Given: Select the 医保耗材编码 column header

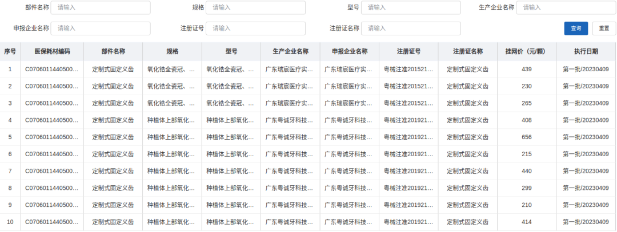Looking at the screenshot, I should (x=52, y=51).
